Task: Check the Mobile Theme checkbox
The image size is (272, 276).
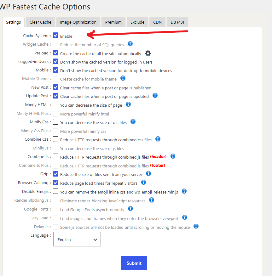Action: click(56, 79)
